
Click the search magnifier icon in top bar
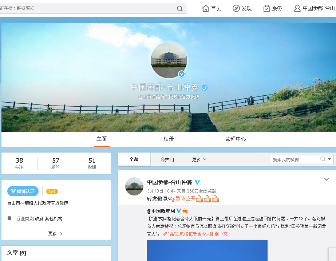coord(180,8)
